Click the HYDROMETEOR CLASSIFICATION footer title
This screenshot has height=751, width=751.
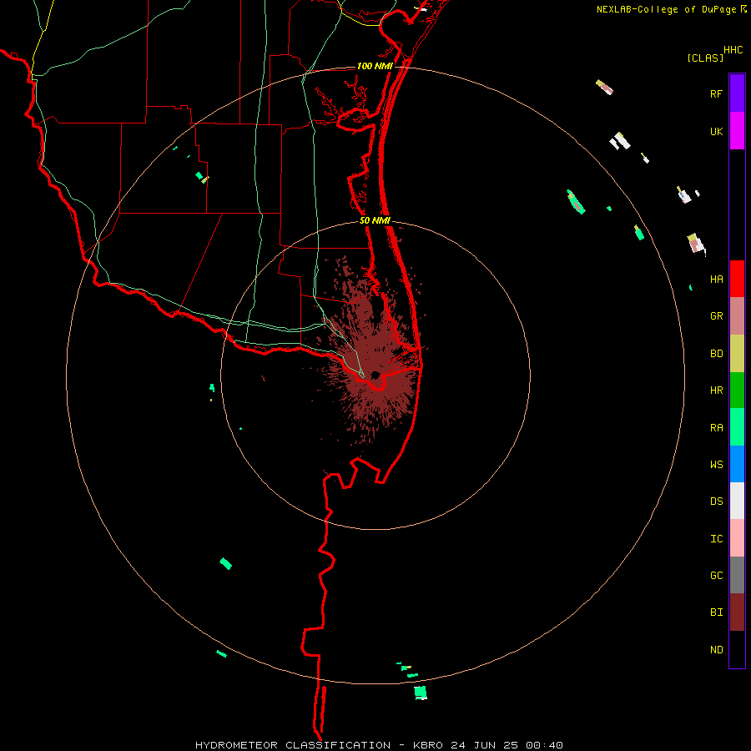tap(293, 745)
